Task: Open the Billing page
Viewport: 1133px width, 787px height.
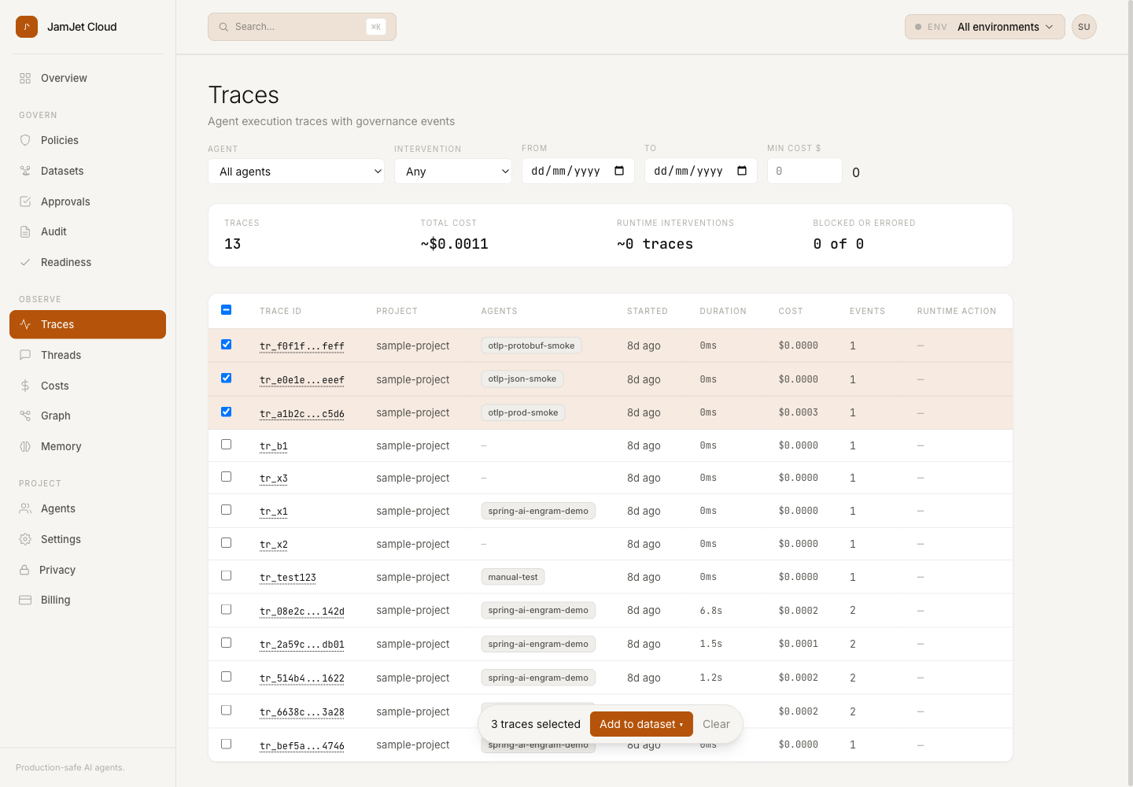Action: point(87,600)
